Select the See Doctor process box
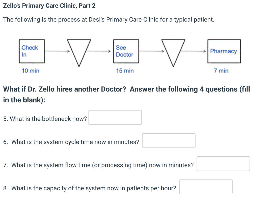This screenshot has width=260, height=204. click(x=126, y=51)
